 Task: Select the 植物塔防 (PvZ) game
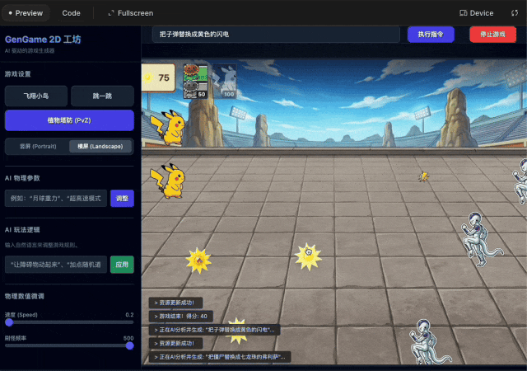[x=69, y=120]
